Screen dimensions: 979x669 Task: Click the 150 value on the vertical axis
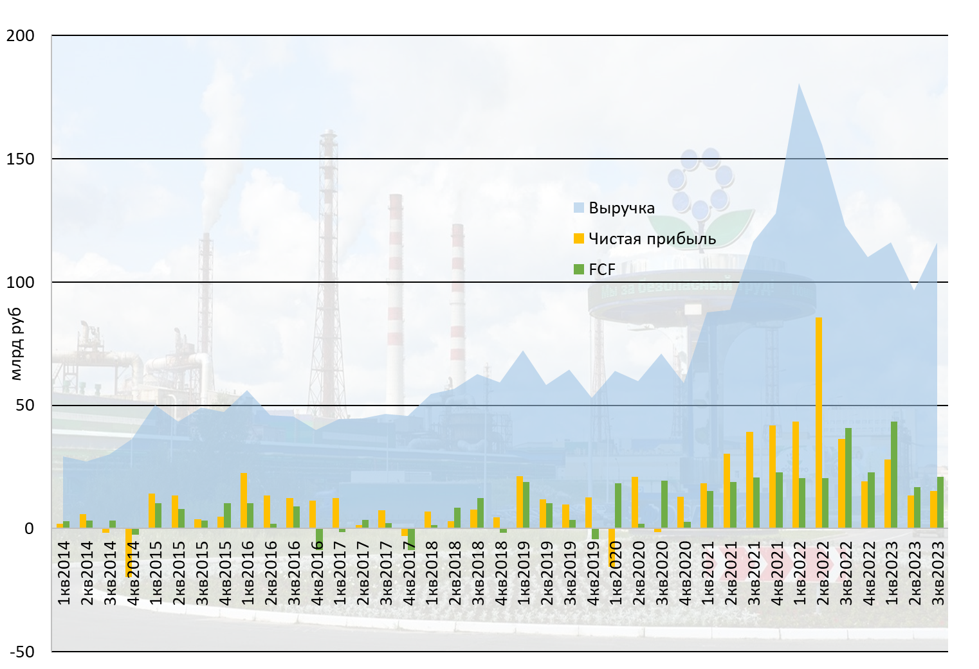coord(21,159)
